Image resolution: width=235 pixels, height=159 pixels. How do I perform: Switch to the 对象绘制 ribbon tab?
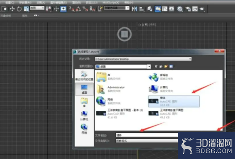point(6,16)
